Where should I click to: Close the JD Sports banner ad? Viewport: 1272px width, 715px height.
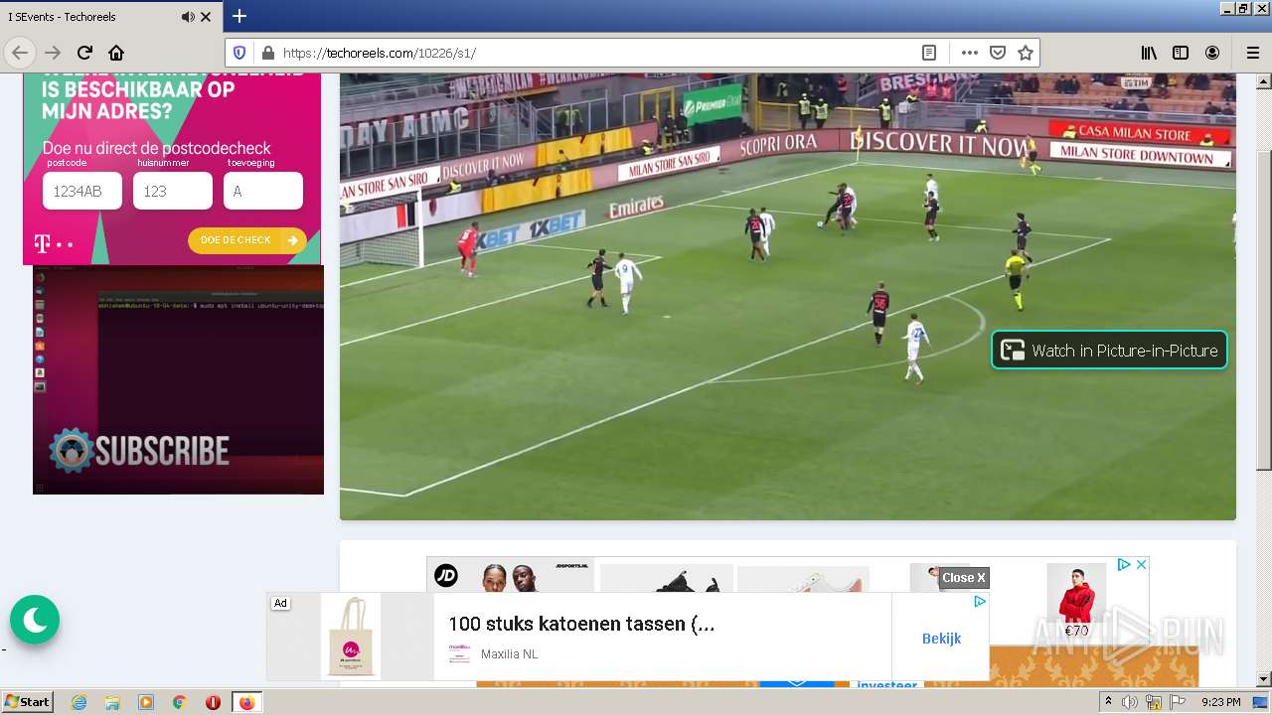(1142, 564)
